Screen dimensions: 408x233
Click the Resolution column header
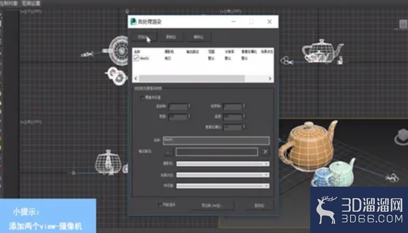click(229, 52)
